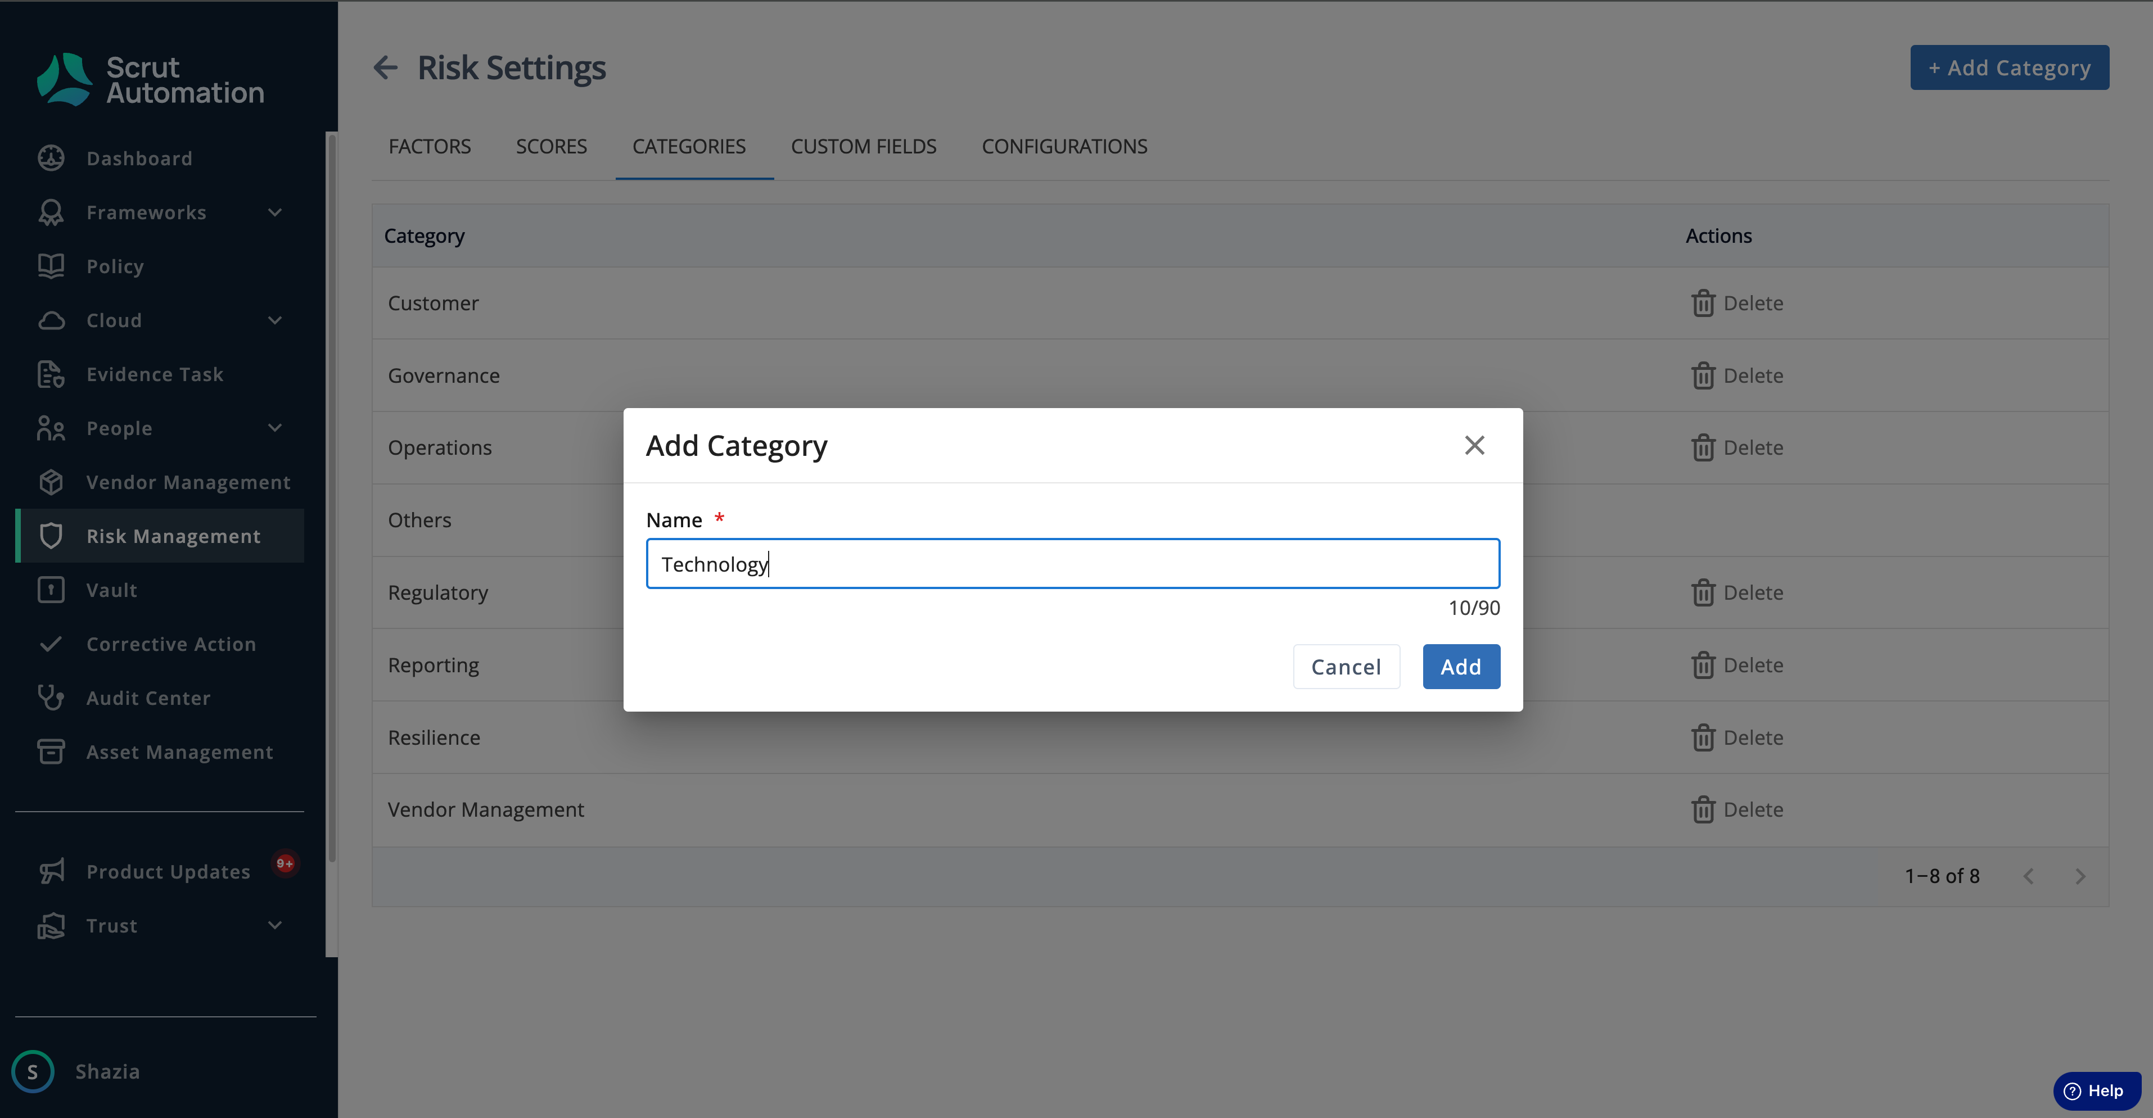Click trash icon in the Resilience row
This screenshot has height=1118, width=2153.
tap(1703, 737)
